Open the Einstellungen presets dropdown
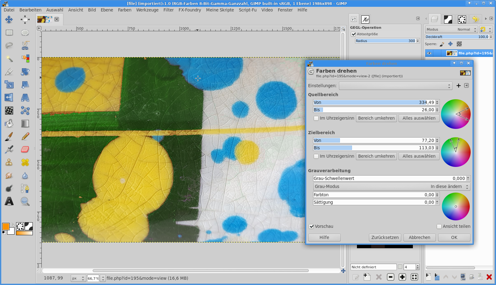Screen dimensions: 496x285 (395, 86)
